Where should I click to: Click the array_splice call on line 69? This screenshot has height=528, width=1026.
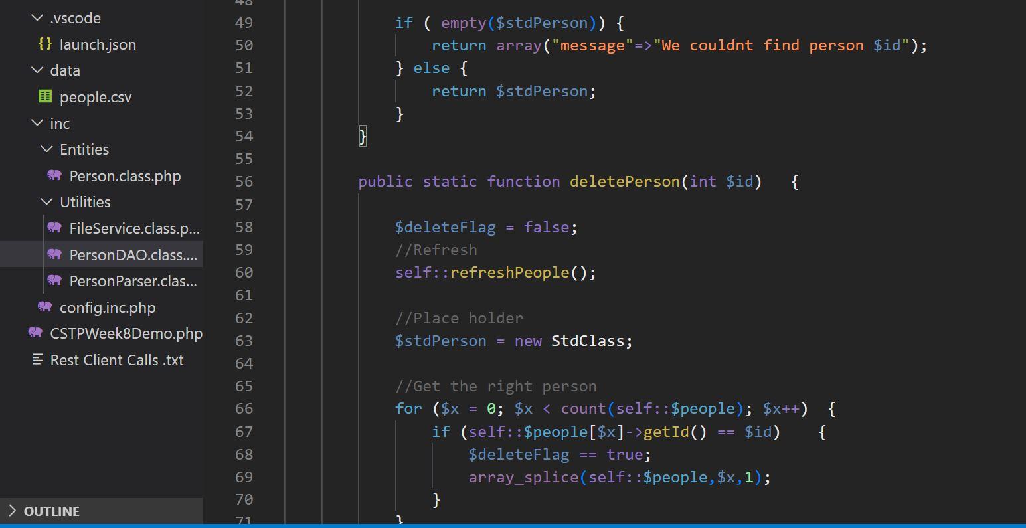point(523,477)
